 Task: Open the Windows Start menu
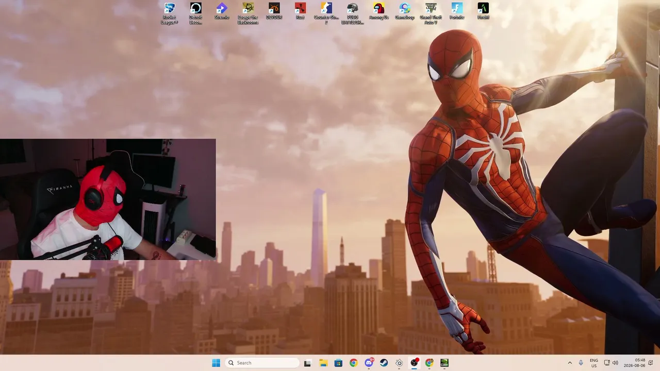point(216,363)
